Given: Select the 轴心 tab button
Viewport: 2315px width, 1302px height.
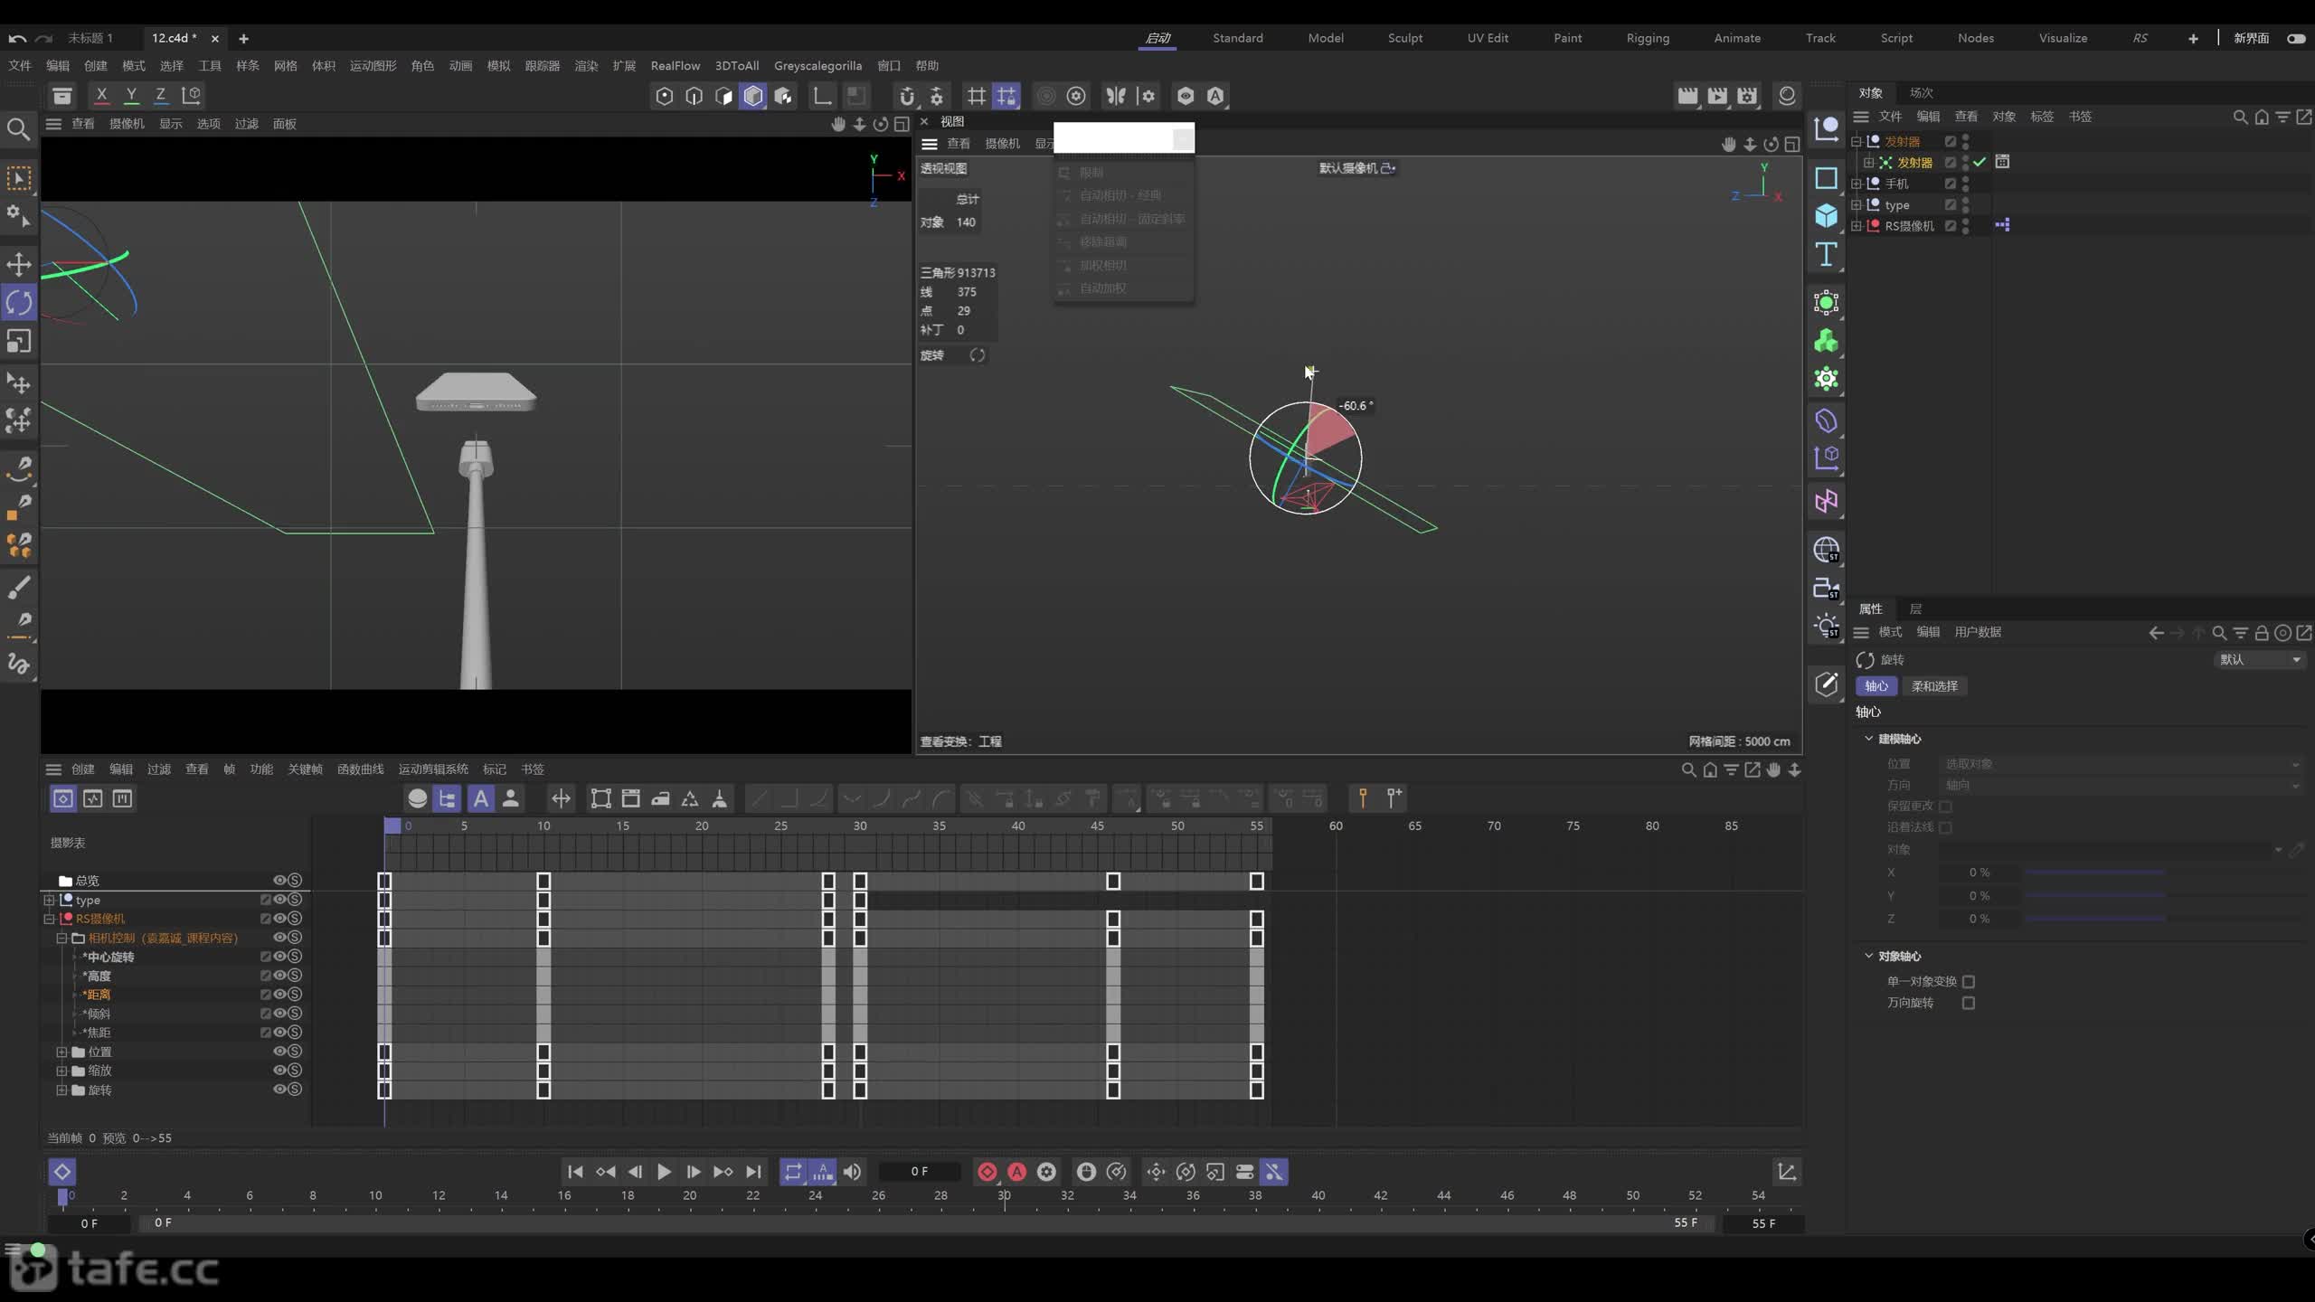Looking at the screenshot, I should (x=1876, y=686).
